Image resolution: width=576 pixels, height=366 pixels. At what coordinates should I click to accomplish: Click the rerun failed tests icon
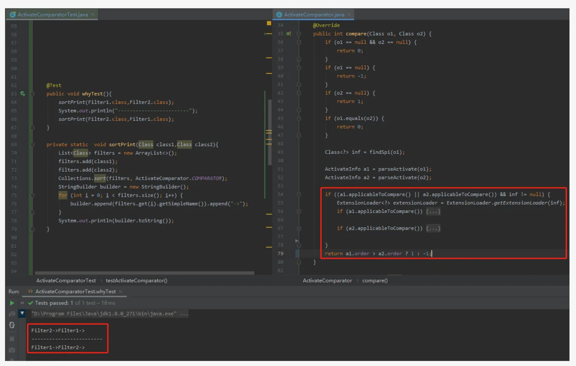click(12, 314)
